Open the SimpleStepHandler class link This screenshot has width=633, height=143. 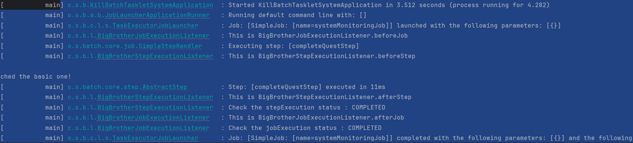point(170,46)
